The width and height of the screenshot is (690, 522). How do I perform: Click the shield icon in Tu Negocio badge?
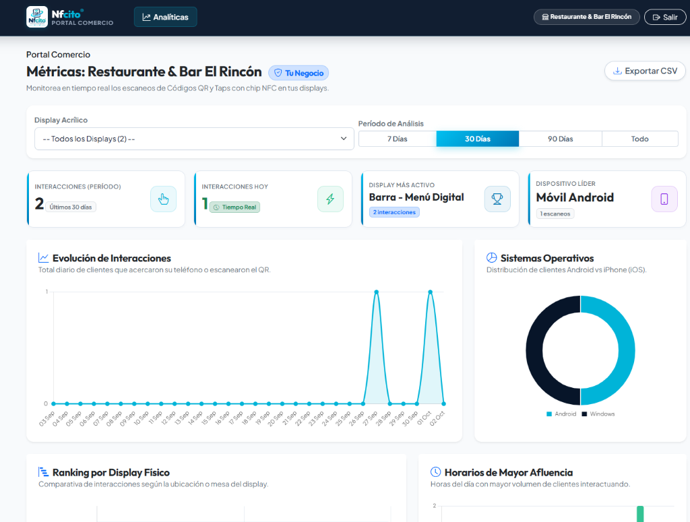(278, 73)
